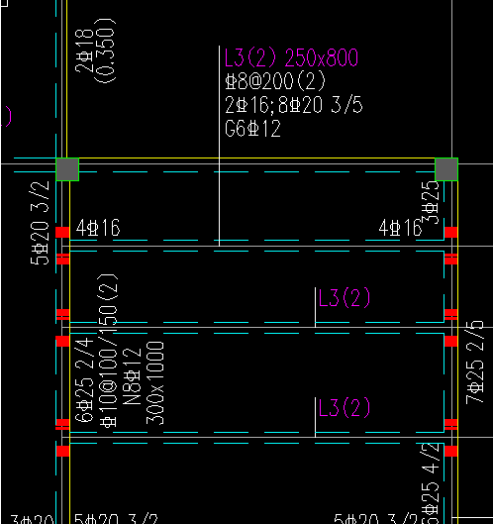Image resolution: width=493 pixels, height=524 pixels.
Task: Select the (0.350) elevation annotation
Action: [105, 51]
